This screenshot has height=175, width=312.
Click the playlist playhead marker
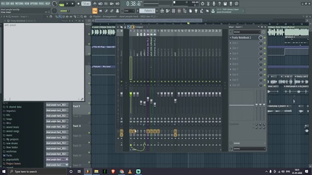pos(188,24)
